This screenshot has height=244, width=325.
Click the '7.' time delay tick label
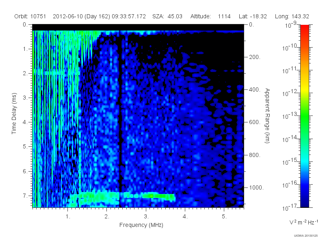(25, 196)
